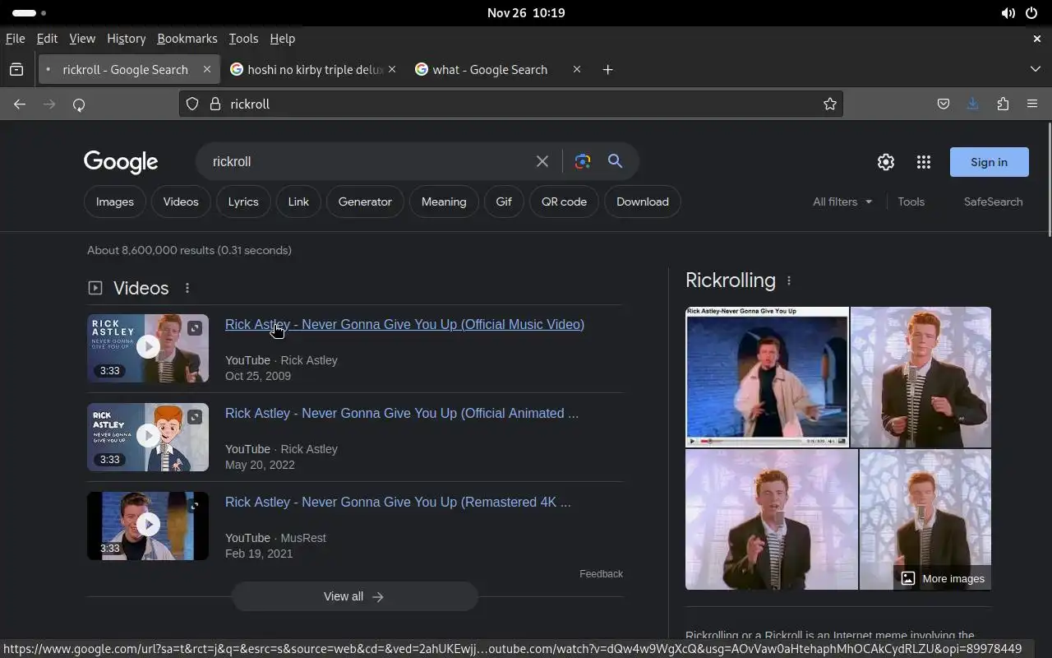Clear the Google search box text

pyautogui.click(x=542, y=161)
